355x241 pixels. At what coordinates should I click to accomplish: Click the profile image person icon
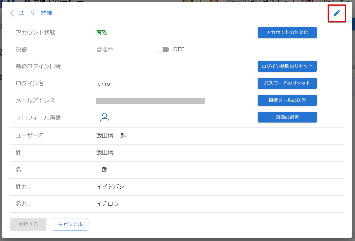[105, 117]
